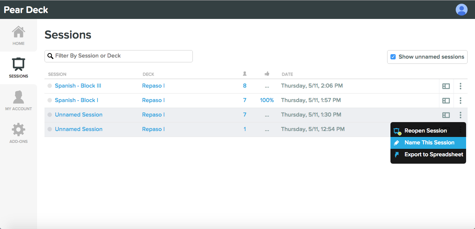Screen dimensions: 475x229
Task: Click participant count 8 for Block III
Action: 245,86
